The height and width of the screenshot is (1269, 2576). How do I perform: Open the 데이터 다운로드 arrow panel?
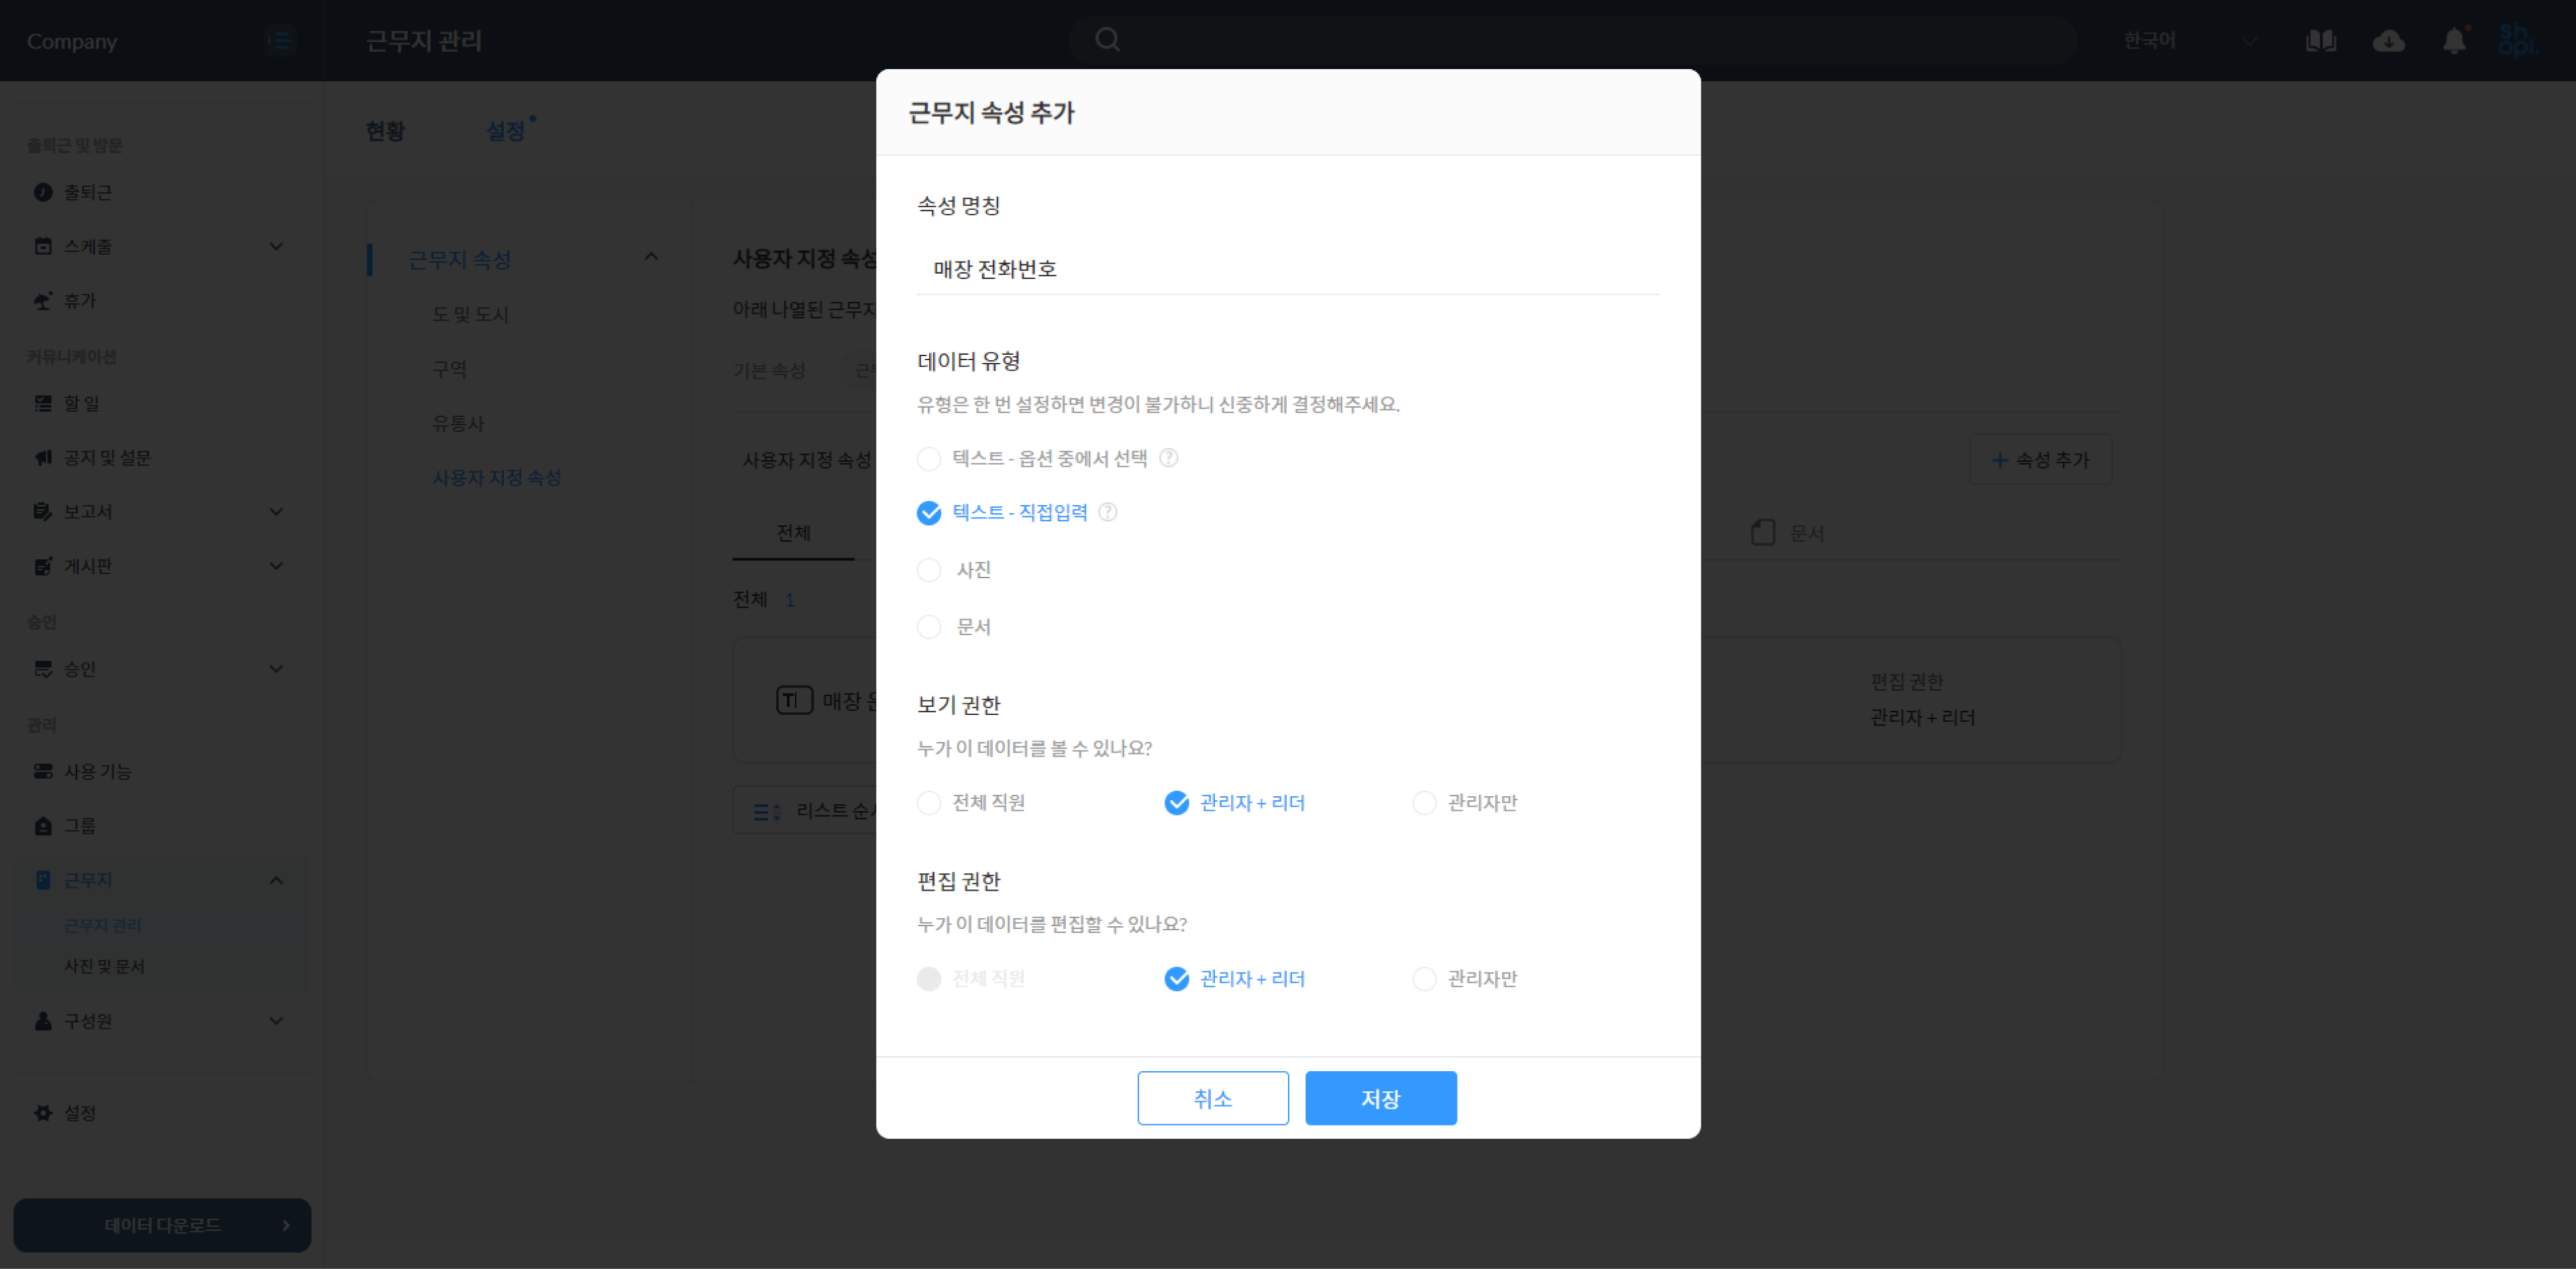(162, 1225)
